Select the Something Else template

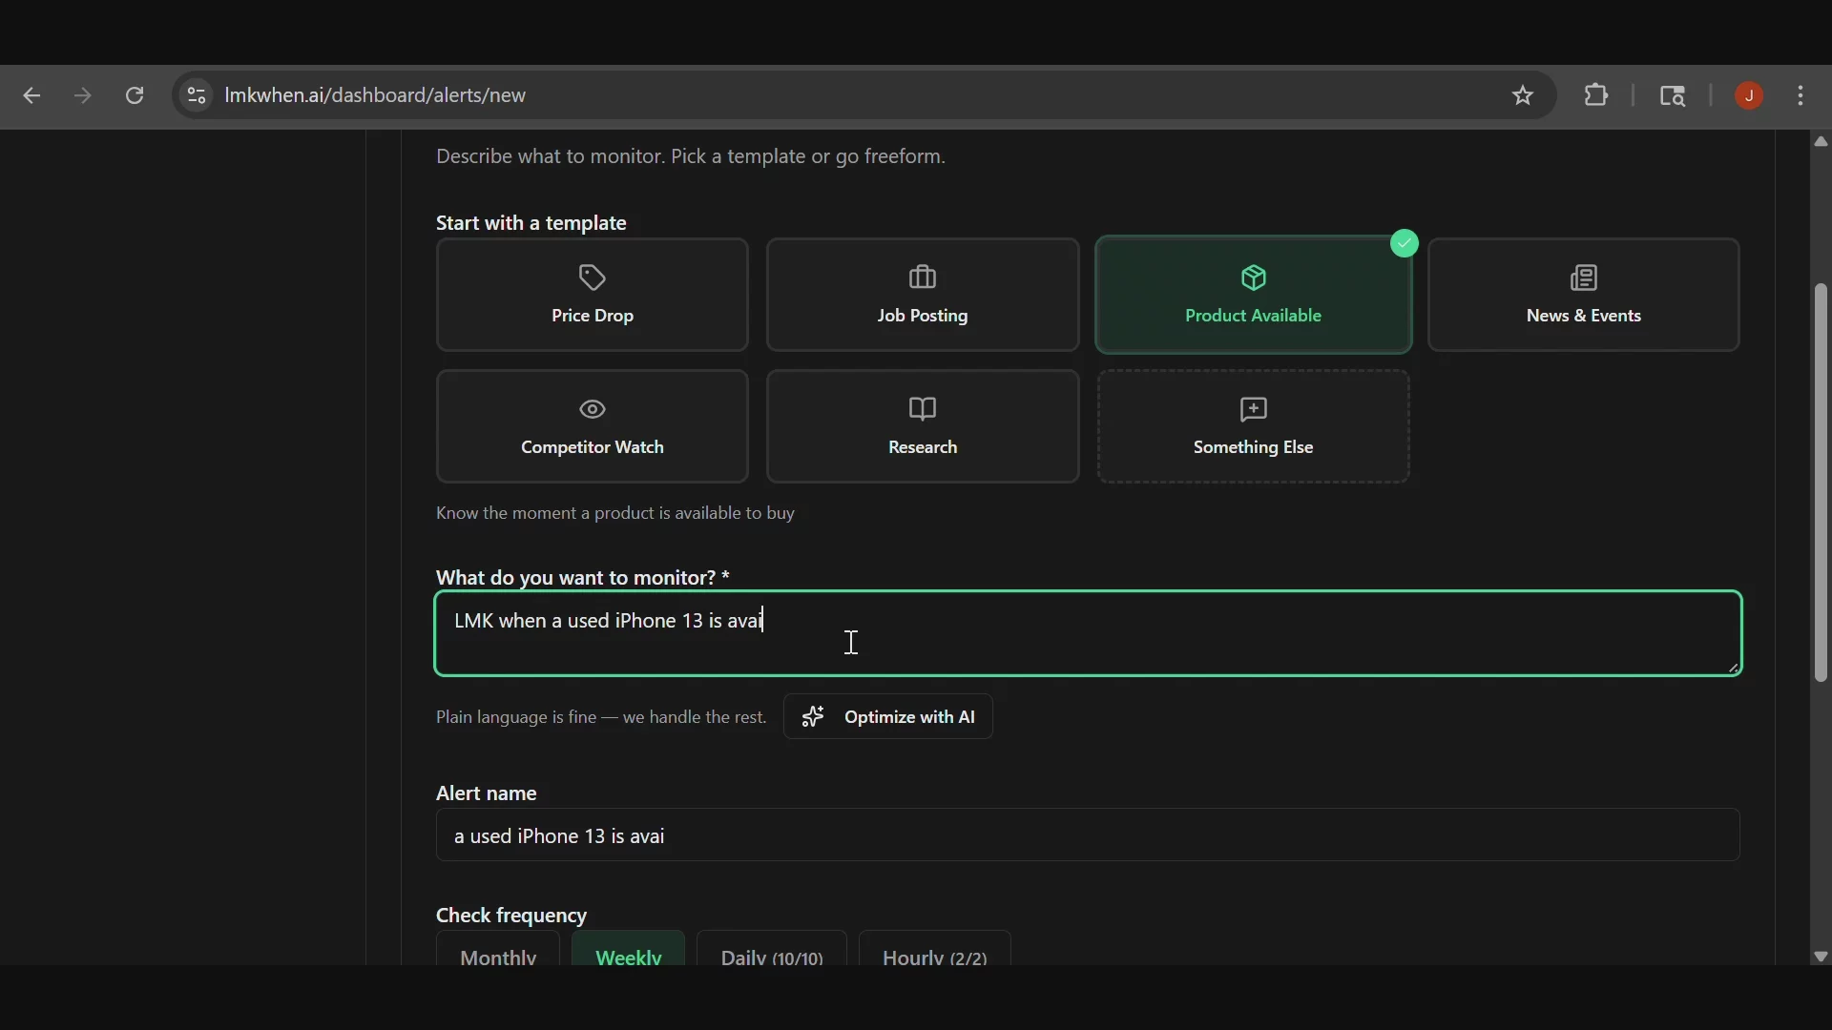(x=1253, y=427)
